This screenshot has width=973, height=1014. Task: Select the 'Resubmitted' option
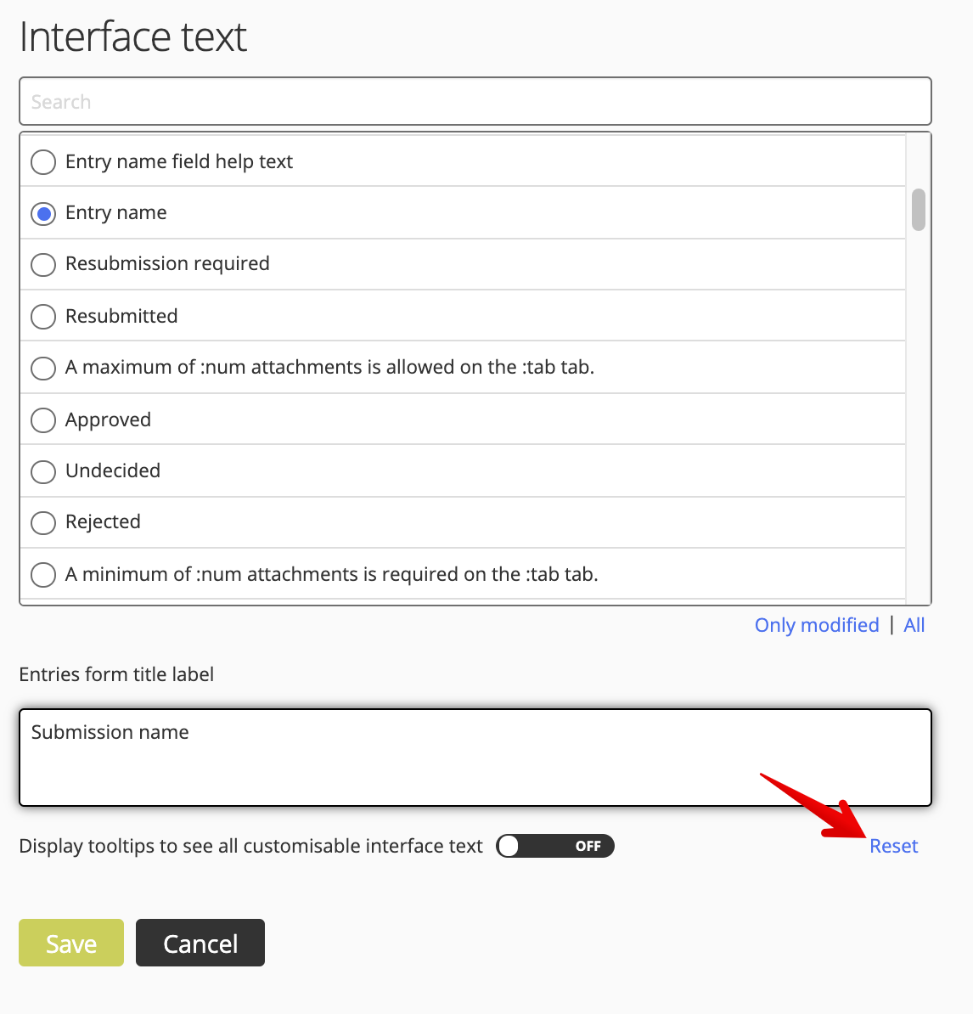(x=43, y=316)
